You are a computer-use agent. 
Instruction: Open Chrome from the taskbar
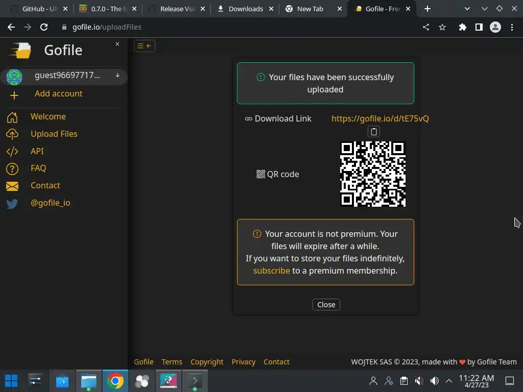tap(115, 381)
